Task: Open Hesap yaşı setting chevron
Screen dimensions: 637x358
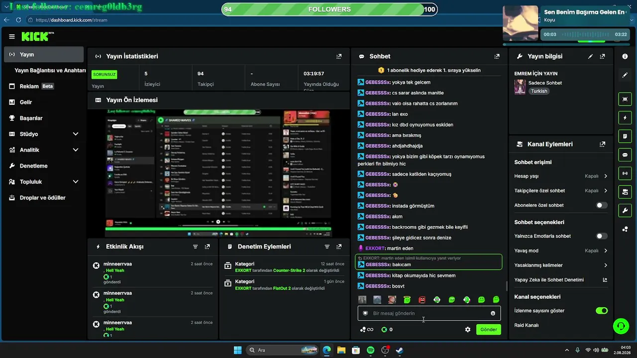Action: click(x=606, y=176)
